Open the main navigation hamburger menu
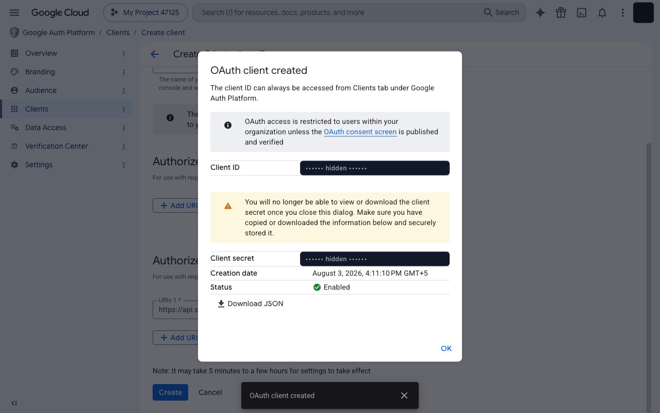The image size is (660, 413). [x=14, y=12]
